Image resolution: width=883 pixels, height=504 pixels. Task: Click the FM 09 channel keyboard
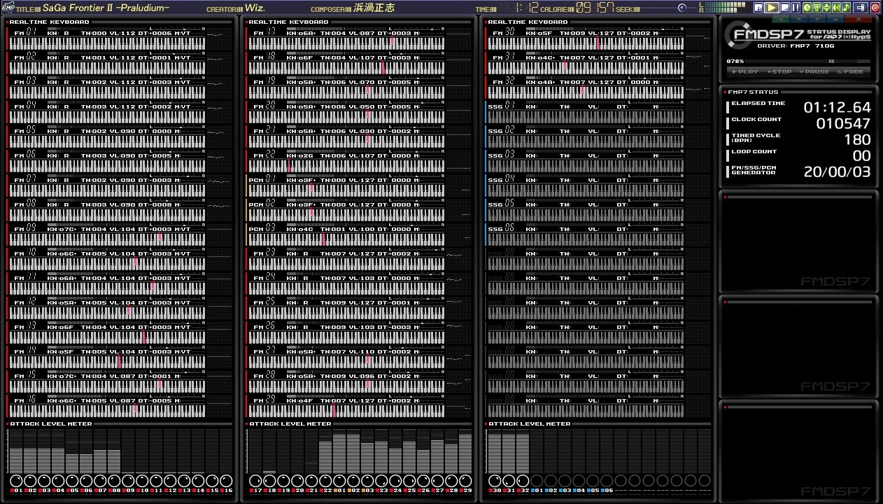pyautogui.click(x=108, y=239)
